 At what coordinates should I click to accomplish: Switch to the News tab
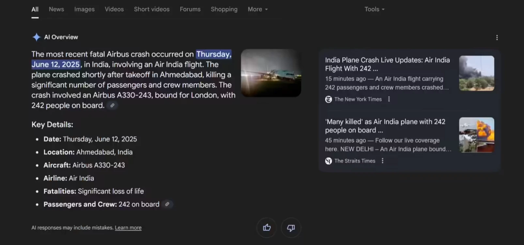coord(56,9)
